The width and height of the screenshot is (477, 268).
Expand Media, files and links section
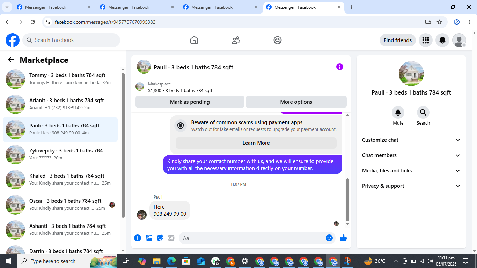[411, 171]
